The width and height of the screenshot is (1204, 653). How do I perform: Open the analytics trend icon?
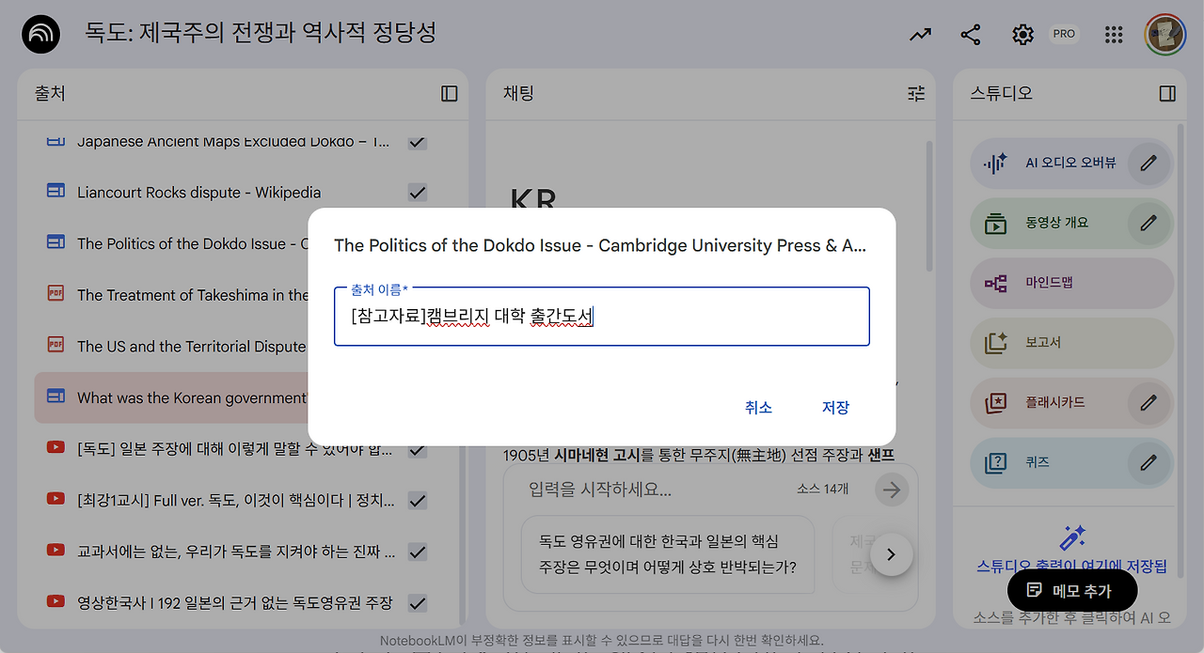920,35
